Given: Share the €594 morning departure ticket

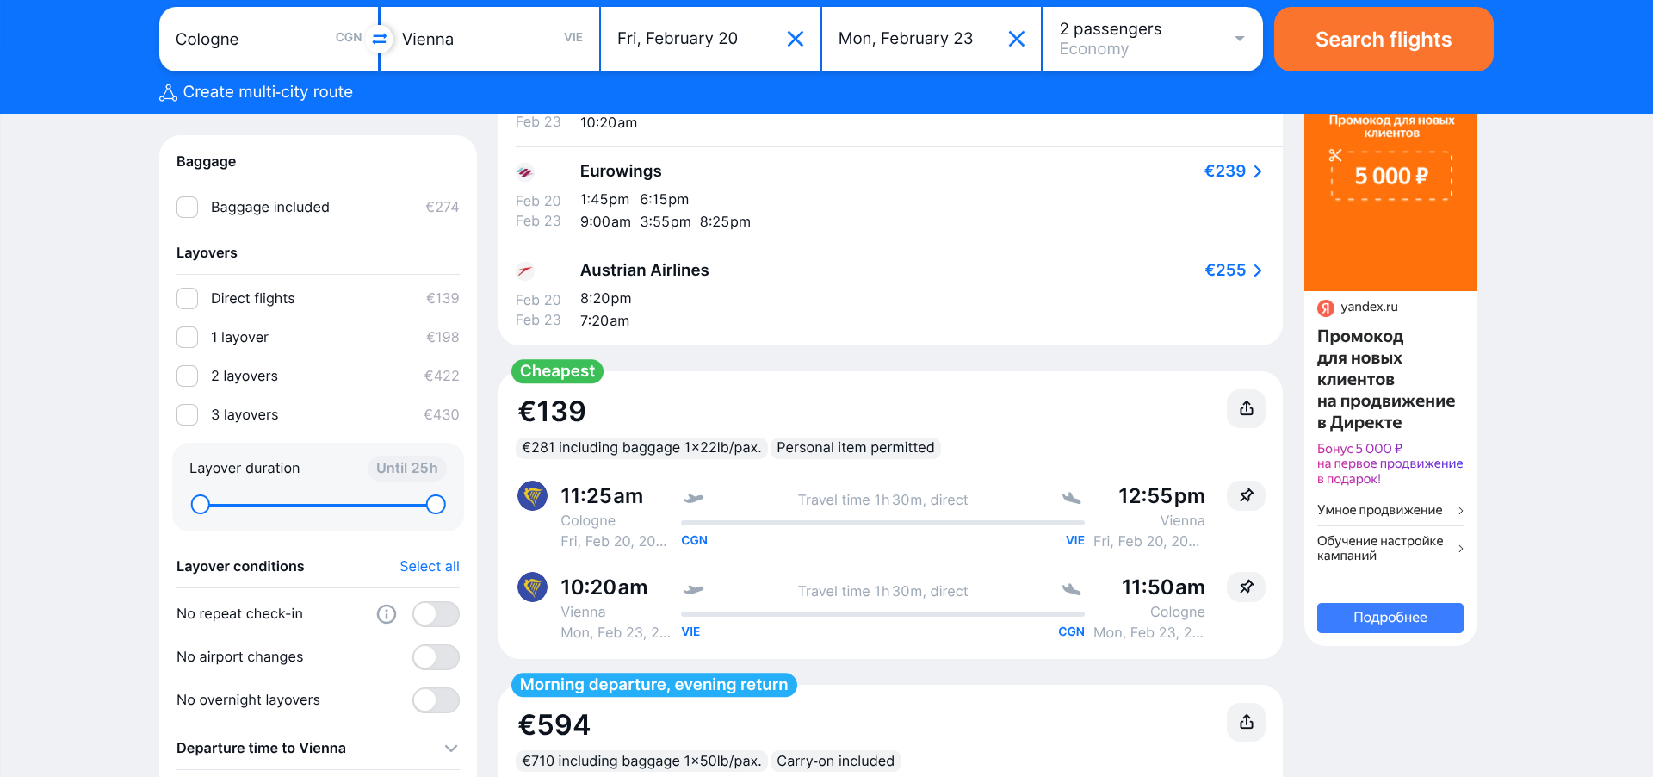Looking at the screenshot, I should coord(1246,722).
